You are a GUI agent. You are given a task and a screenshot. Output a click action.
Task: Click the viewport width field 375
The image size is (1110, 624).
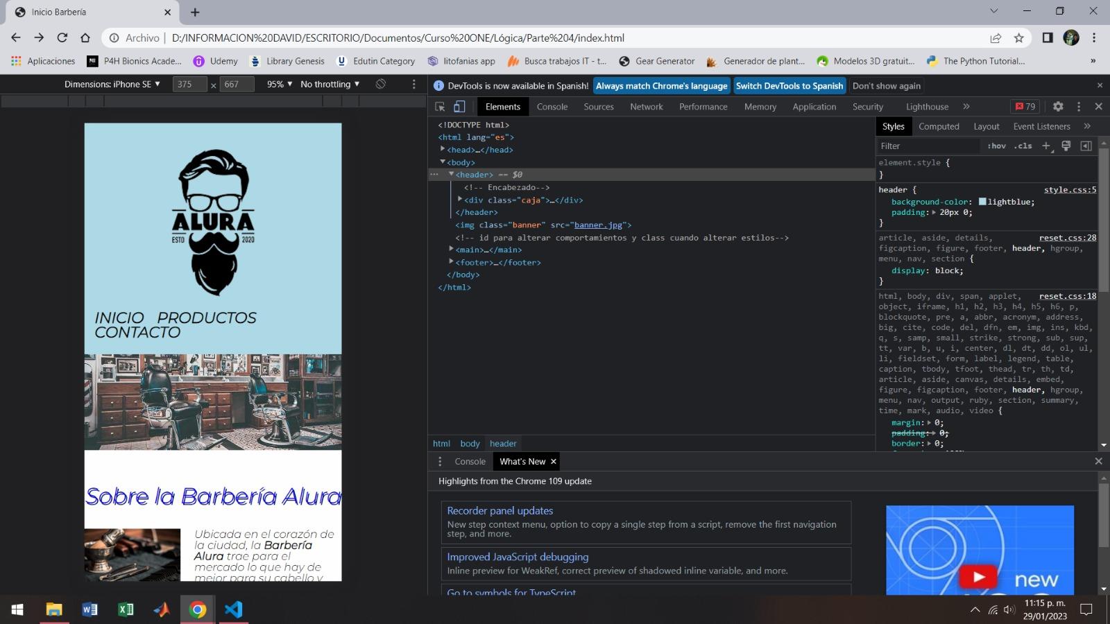coord(189,84)
